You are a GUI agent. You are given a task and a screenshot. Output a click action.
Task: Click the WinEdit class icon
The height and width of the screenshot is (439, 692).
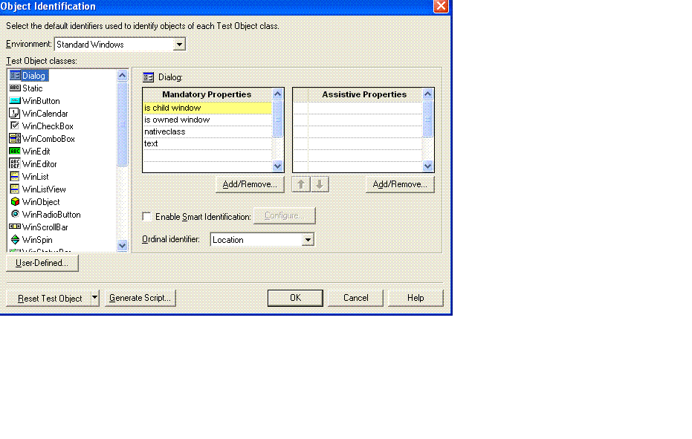coord(15,151)
